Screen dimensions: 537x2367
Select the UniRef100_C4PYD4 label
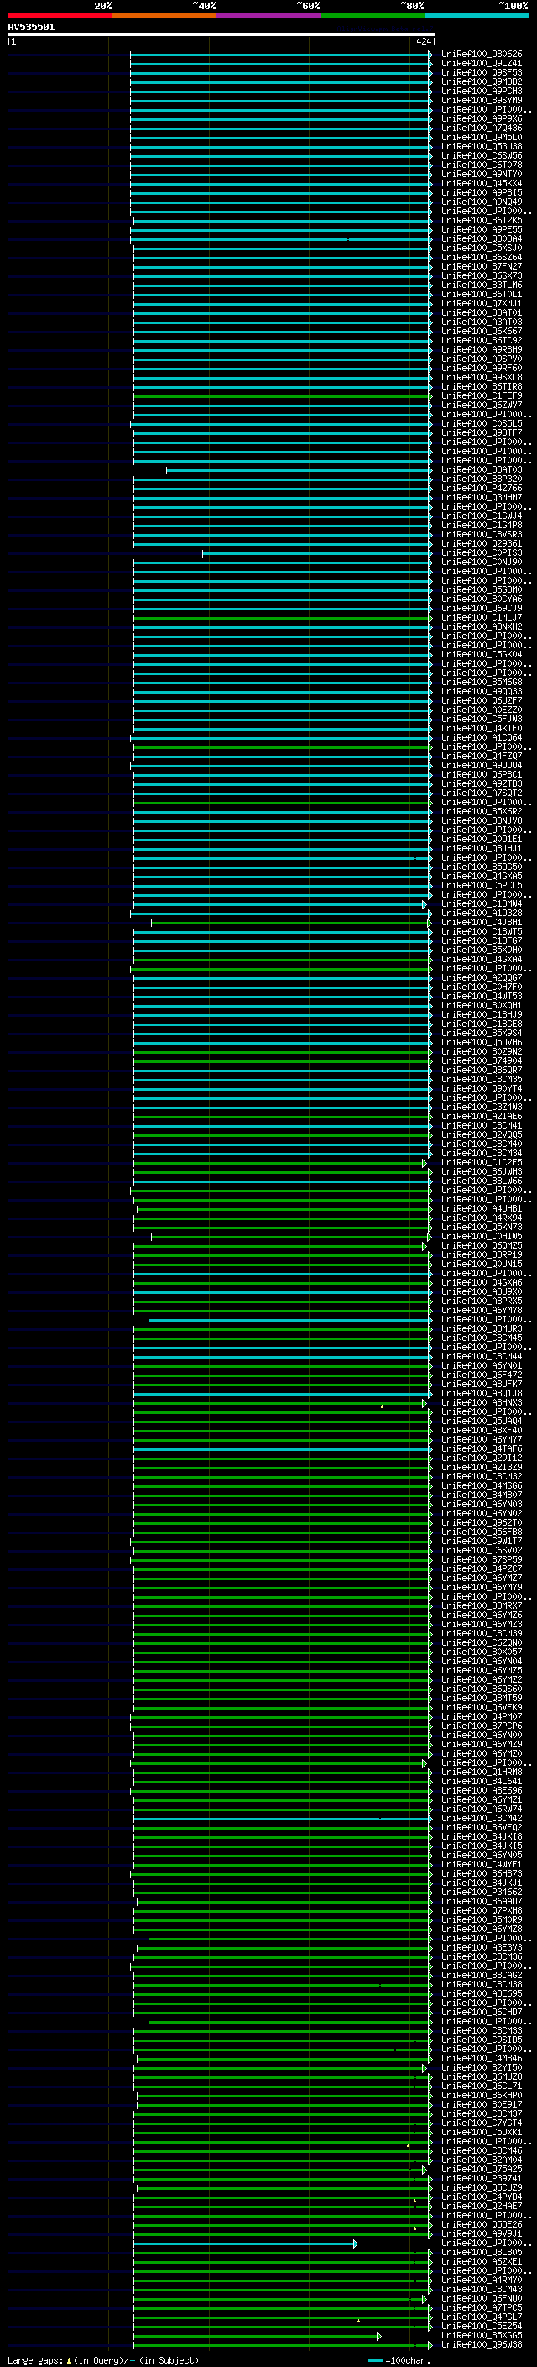coord(482,2197)
